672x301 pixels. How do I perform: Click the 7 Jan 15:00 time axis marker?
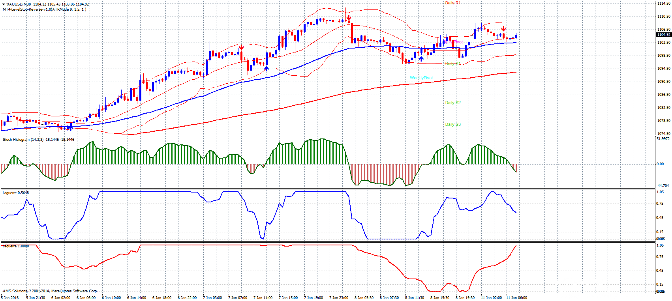tap(288, 298)
